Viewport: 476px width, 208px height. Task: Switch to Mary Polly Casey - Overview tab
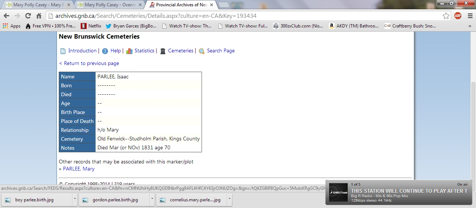[110, 5]
